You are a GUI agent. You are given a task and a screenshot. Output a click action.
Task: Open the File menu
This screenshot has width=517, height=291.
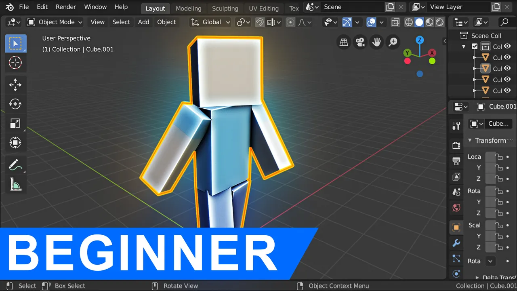point(24,7)
